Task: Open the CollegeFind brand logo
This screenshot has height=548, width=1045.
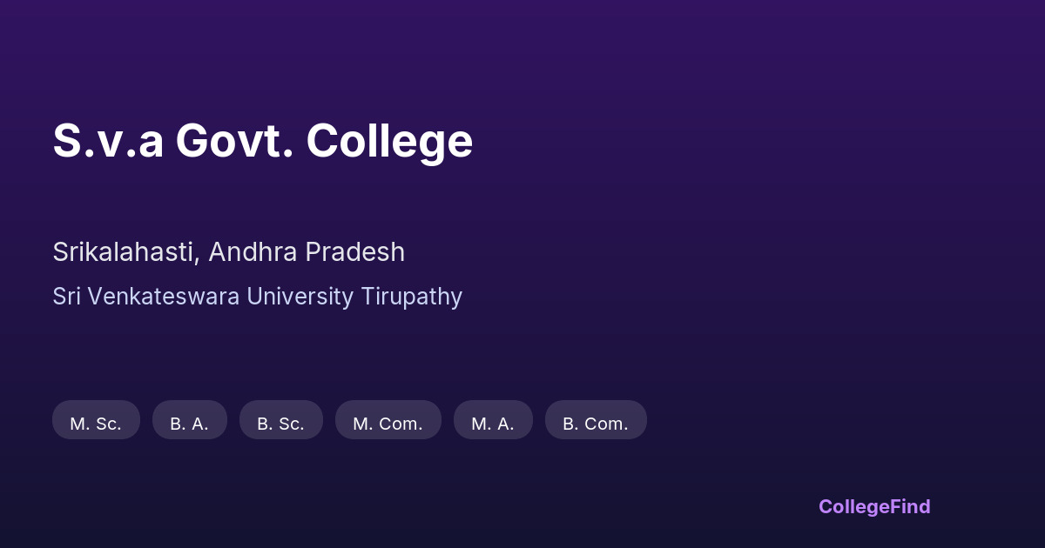Action: 874,506
